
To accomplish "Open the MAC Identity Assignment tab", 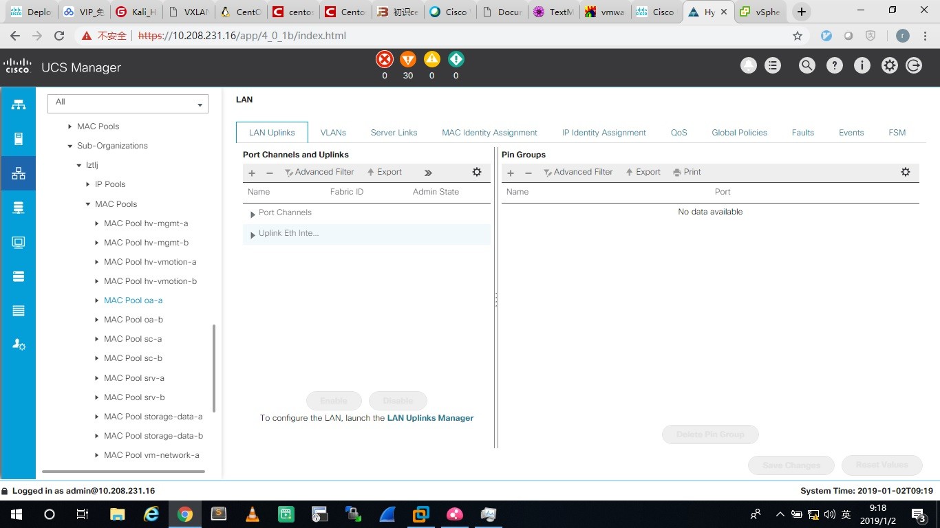I will pos(490,133).
